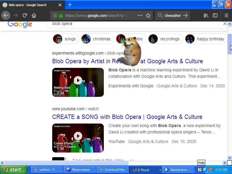Open Blob Opera by Artist in Residence link
232x174 pixels.
pos(128,61)
